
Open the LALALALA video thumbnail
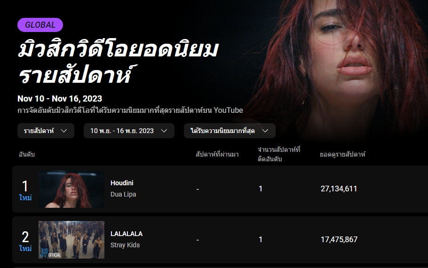71,240
